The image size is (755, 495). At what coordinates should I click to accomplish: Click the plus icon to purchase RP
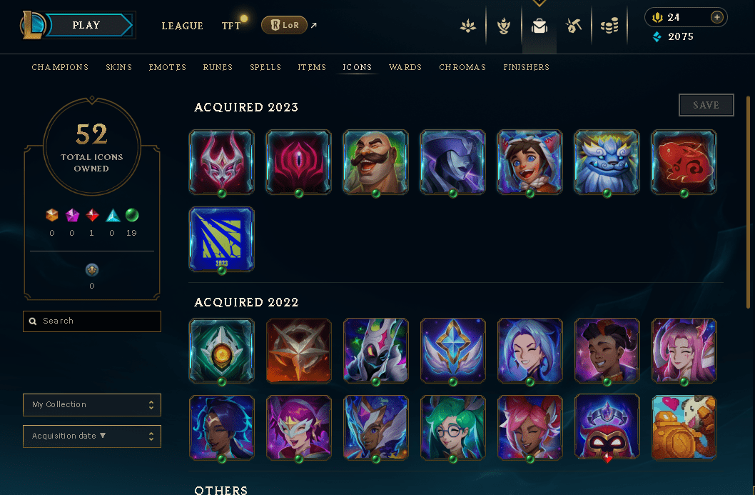tap(717, 17)
